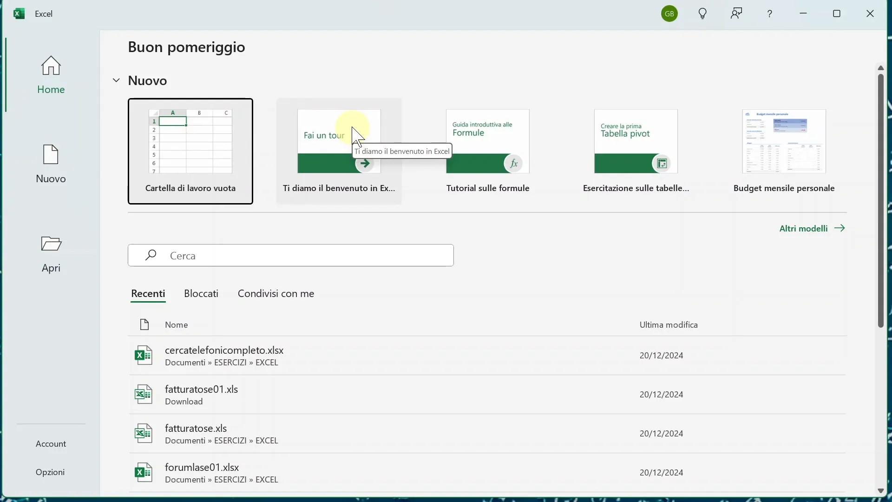Open the Help question mark icon

pyautogui.click(x=771, y=14)
